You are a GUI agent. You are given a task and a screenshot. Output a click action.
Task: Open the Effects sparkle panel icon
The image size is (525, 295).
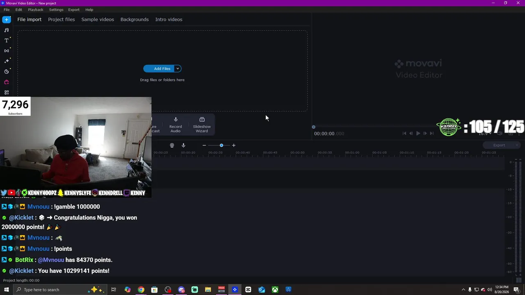pyautogui.click(x=7, y=61)
